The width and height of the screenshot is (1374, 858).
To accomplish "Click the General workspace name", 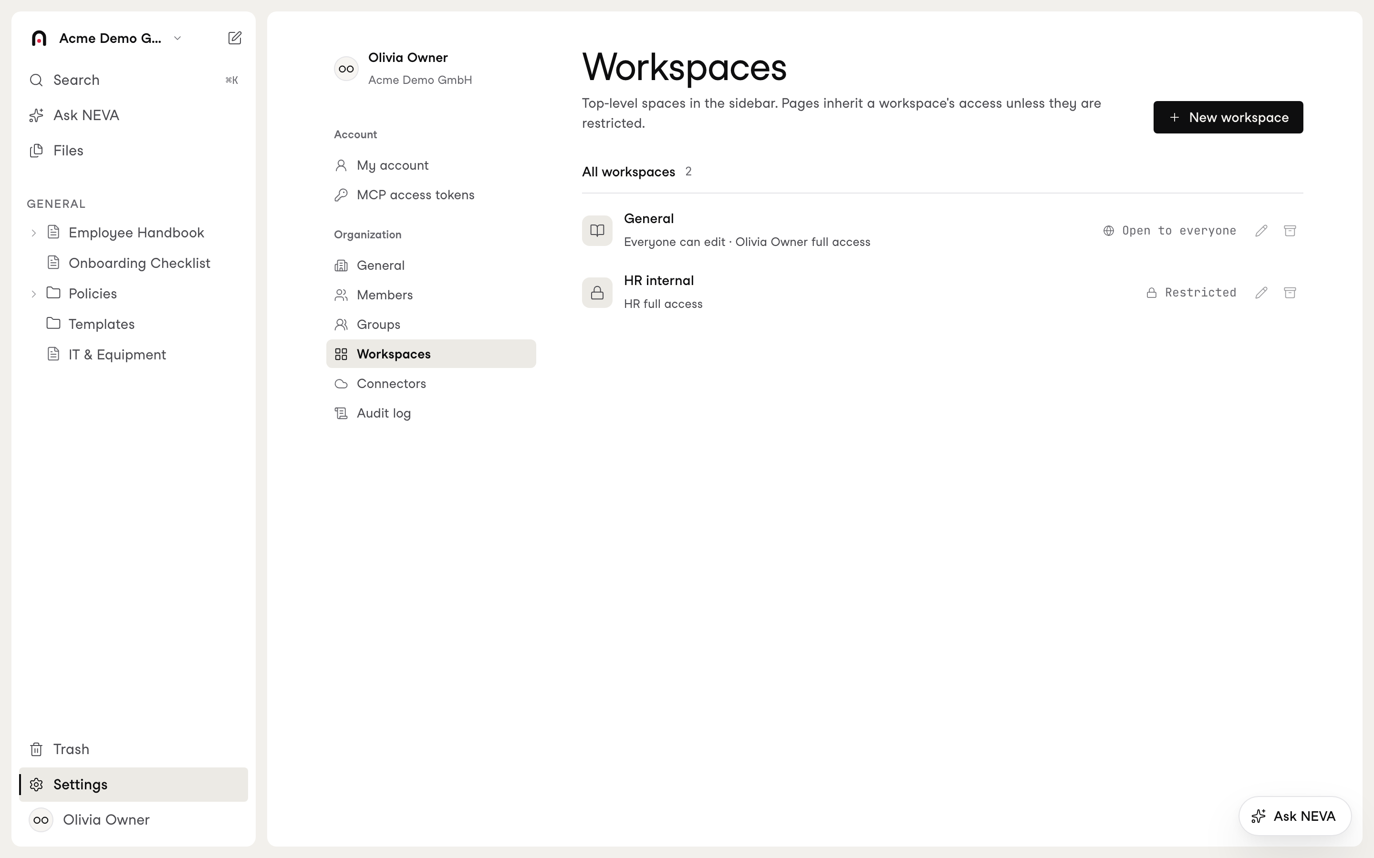I will [x=648, y=218].
